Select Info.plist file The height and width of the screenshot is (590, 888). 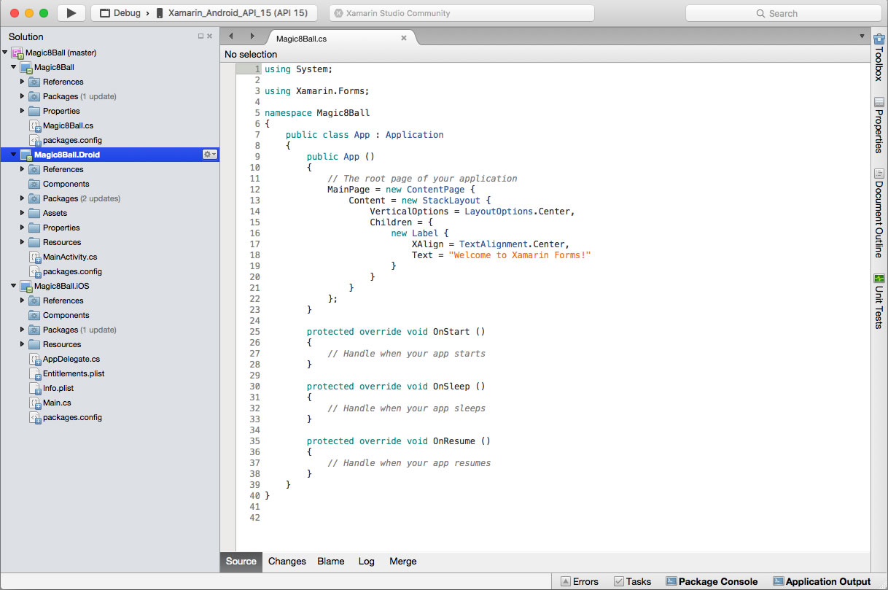coord(58,388)
